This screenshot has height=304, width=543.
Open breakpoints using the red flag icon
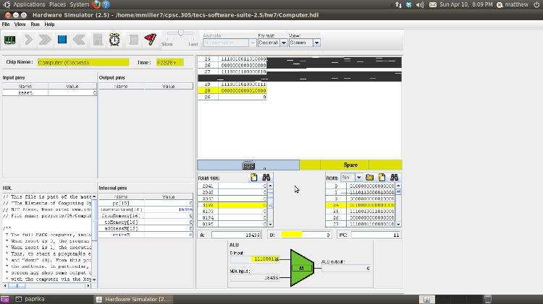tap(150, 40)
